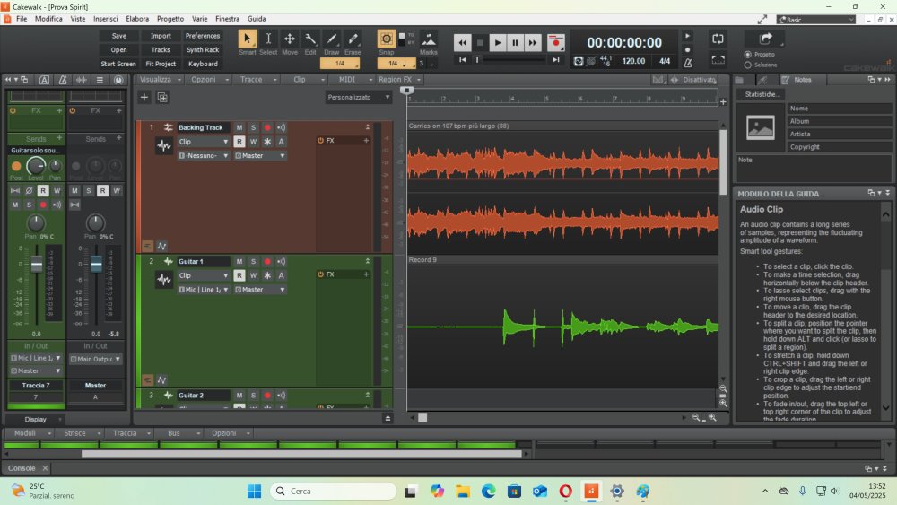
Task: Open the export share icon
Action: 765,39
